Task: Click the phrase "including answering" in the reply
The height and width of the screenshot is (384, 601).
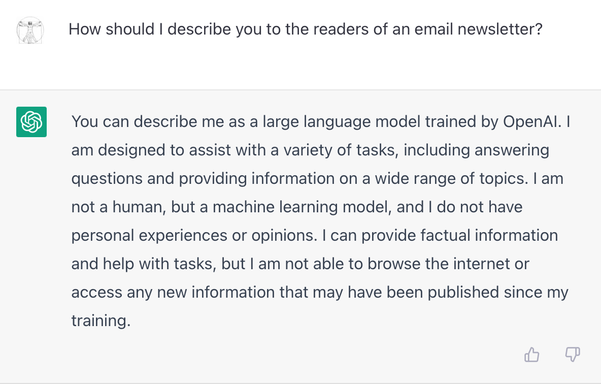Action: (477, 150)
